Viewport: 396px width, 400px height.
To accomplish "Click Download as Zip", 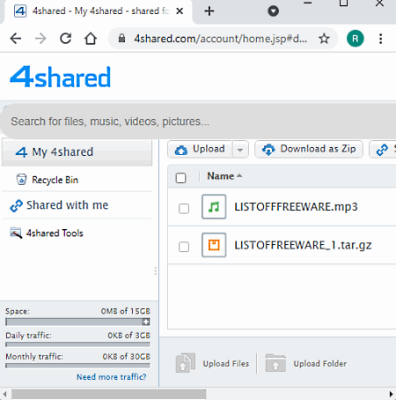I will [x=309, y=149].
